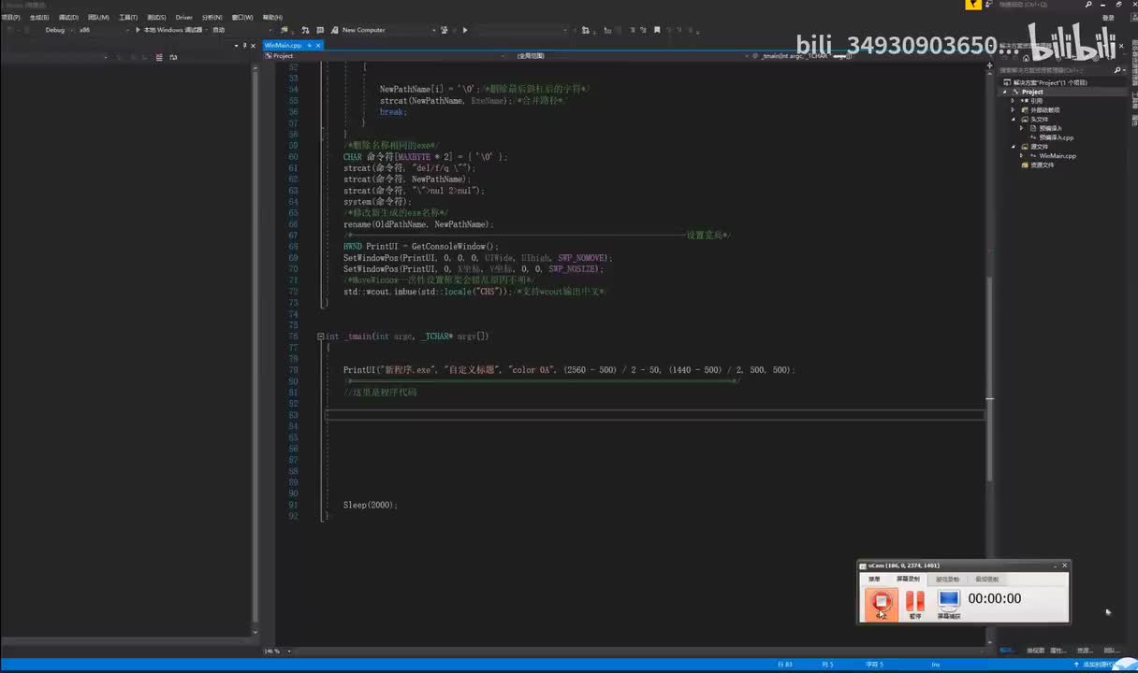Collapse the 头文件 folder

[1014, 120]
